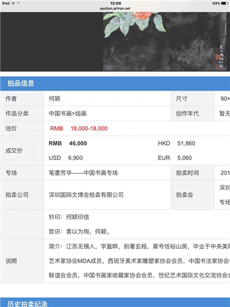Screen dimensions: 230x307
Task: Open the painting image preview
Action: (164, 41)
